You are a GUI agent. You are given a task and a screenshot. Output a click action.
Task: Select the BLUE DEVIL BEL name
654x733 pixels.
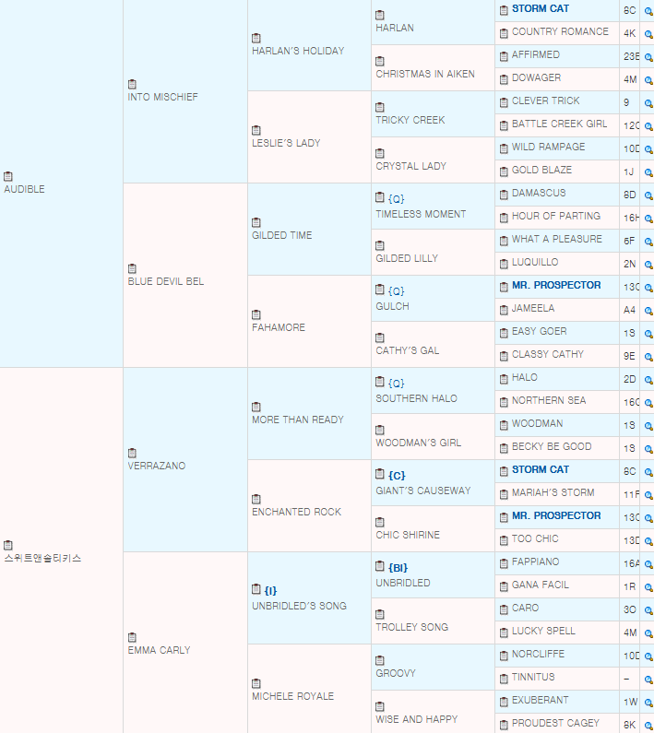click(166, 281)
